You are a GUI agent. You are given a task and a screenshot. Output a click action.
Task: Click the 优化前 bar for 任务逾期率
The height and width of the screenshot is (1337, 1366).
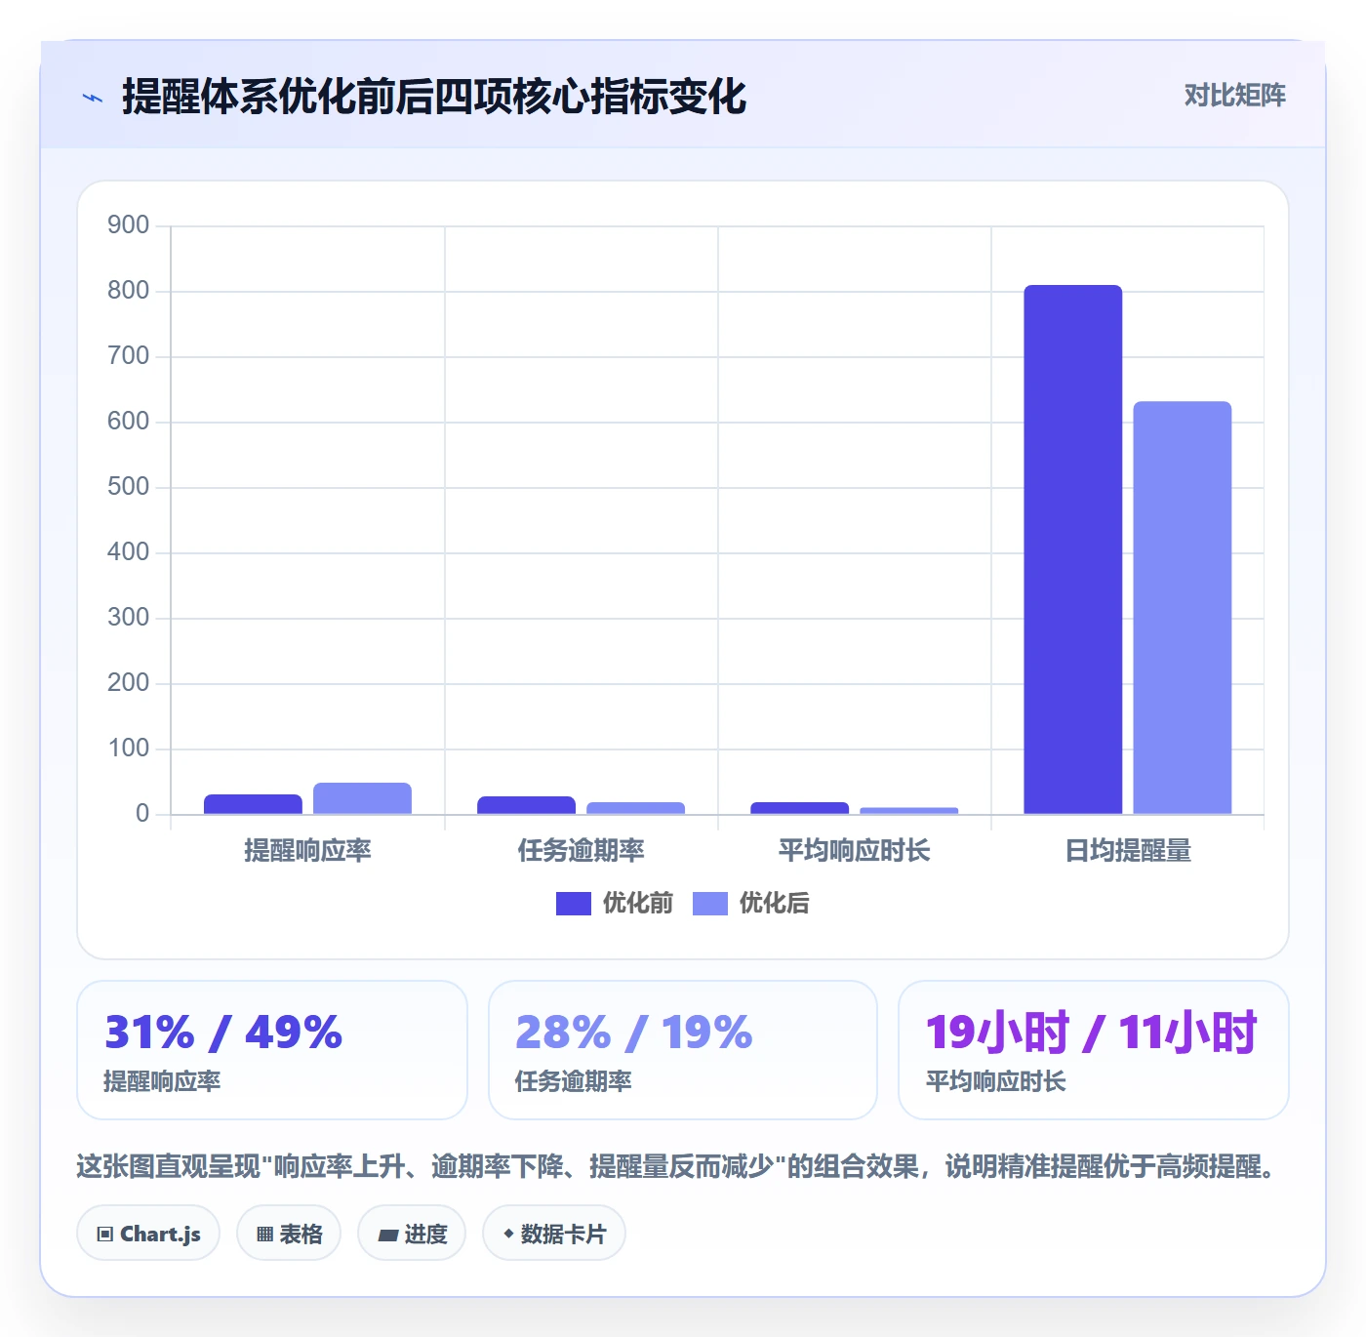tap(526, 805)
